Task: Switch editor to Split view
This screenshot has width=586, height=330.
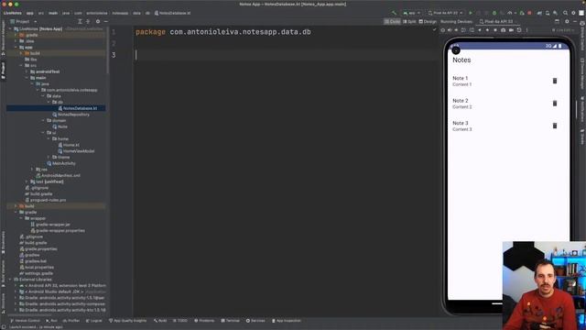Action: click(409, 21)
